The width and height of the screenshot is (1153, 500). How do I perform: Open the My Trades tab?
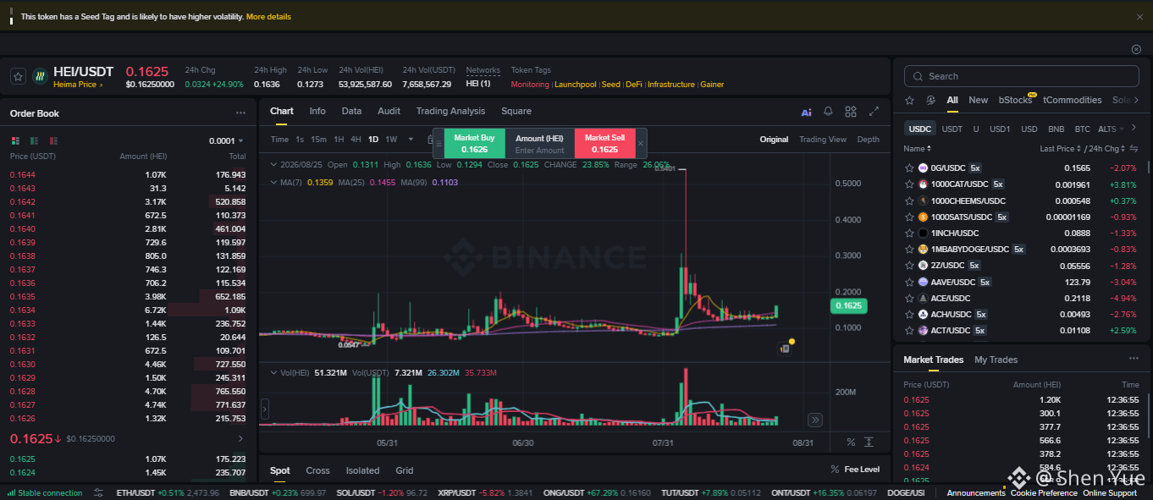[x=996, y=360]
